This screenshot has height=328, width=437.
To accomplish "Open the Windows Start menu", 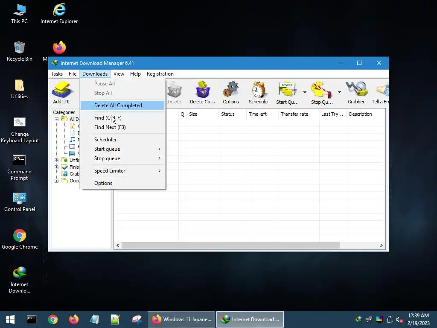I will pyautogui.click(x=10, y=319).
